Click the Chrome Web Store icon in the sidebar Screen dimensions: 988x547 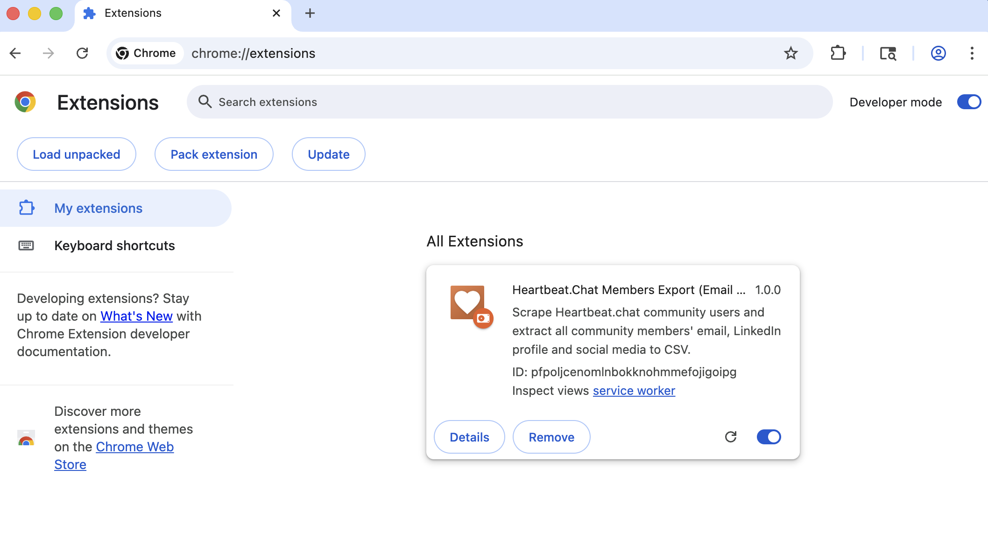point(26,438)
